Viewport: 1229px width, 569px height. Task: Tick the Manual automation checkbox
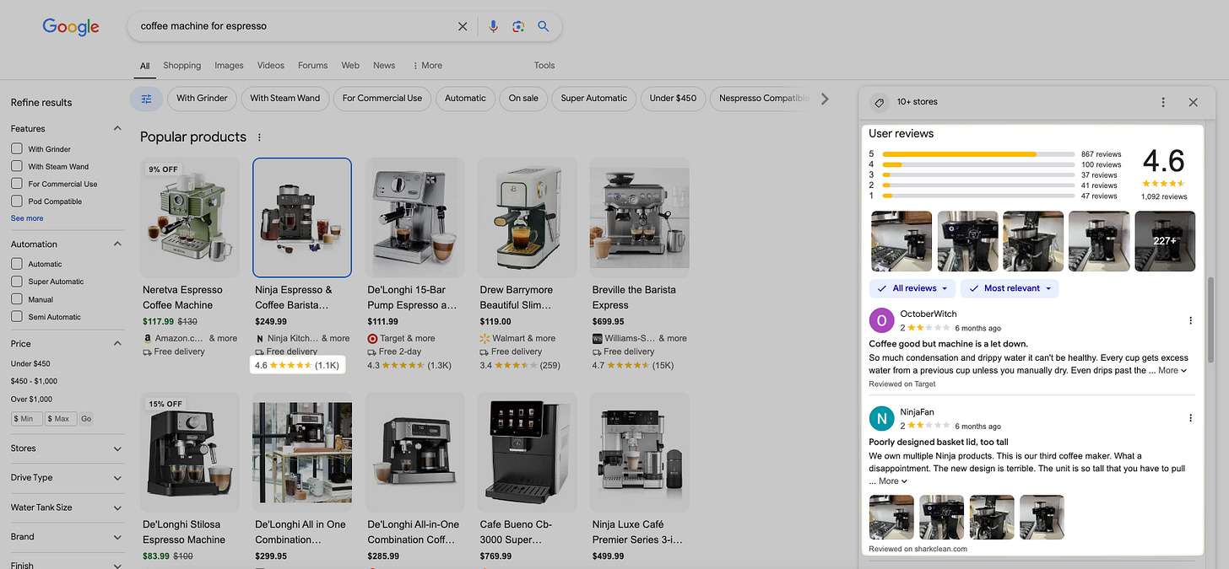point(17,299)
